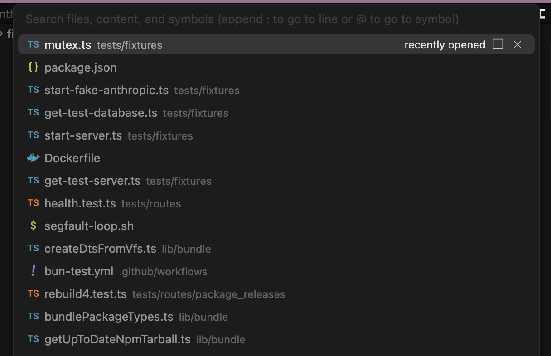Image resolution: width=551 pixels, height=356 pixels.
Task: Open mutex.ts from tests/fixtures
Action: [68, 45]
